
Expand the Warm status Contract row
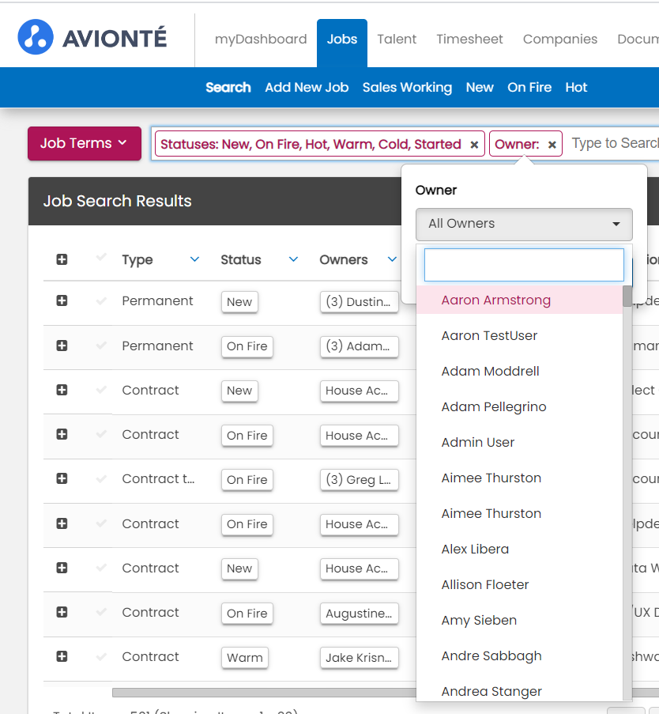coord(62,656)
